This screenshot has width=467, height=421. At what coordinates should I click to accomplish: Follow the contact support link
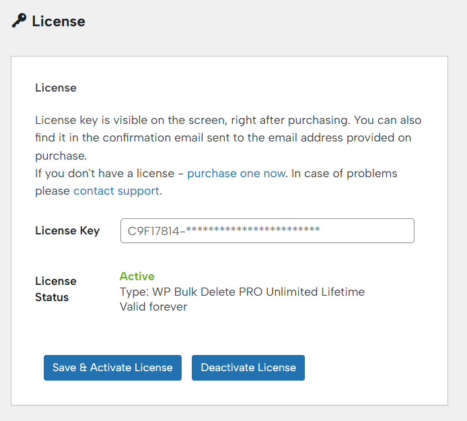[116, 191]
